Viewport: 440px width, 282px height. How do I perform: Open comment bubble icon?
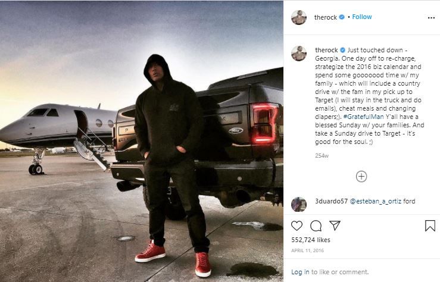316,225
